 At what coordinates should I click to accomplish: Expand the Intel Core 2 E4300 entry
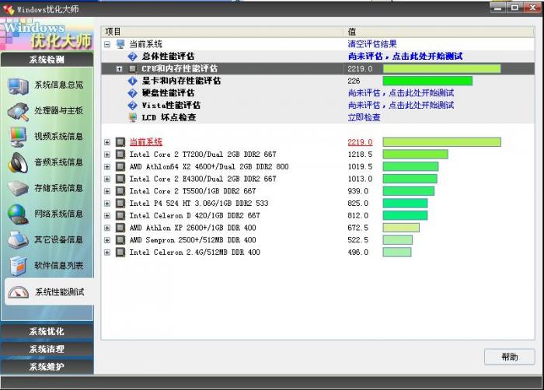(x=107, y=179)
